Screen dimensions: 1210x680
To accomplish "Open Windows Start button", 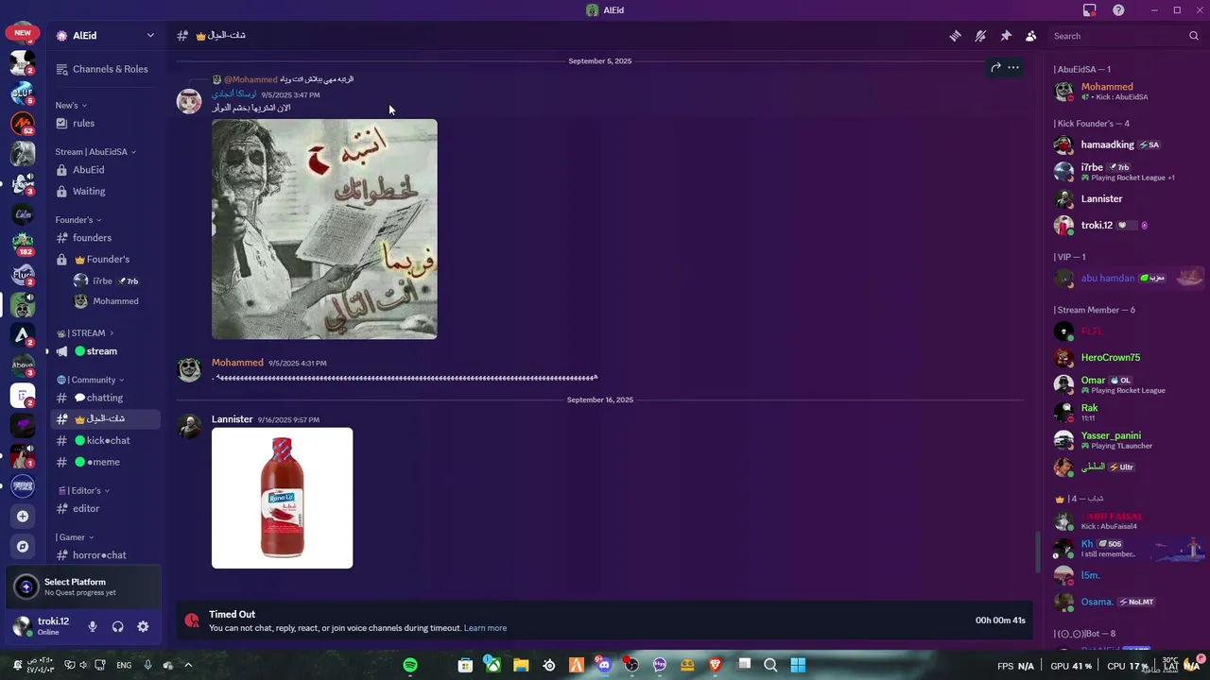I will tap(798, 665).
